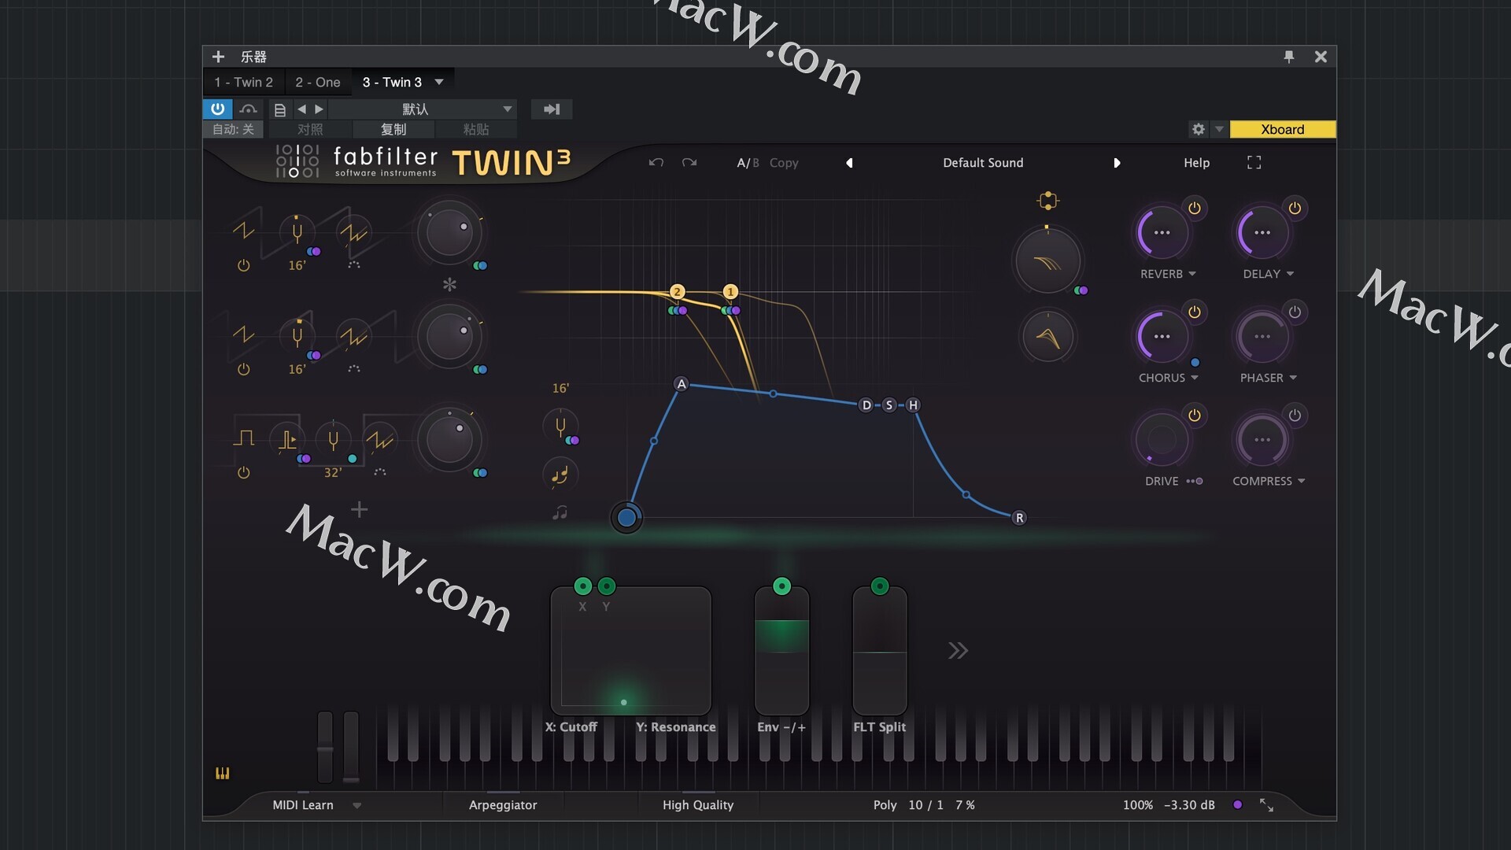Switch to the 1 - Twin 2 tab

(x=243, y=83)
